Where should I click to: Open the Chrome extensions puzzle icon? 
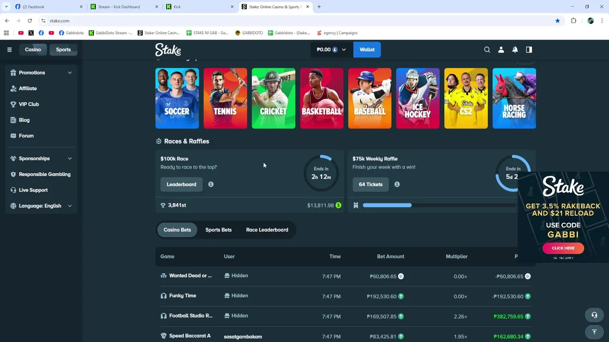[x=573, y=21]
